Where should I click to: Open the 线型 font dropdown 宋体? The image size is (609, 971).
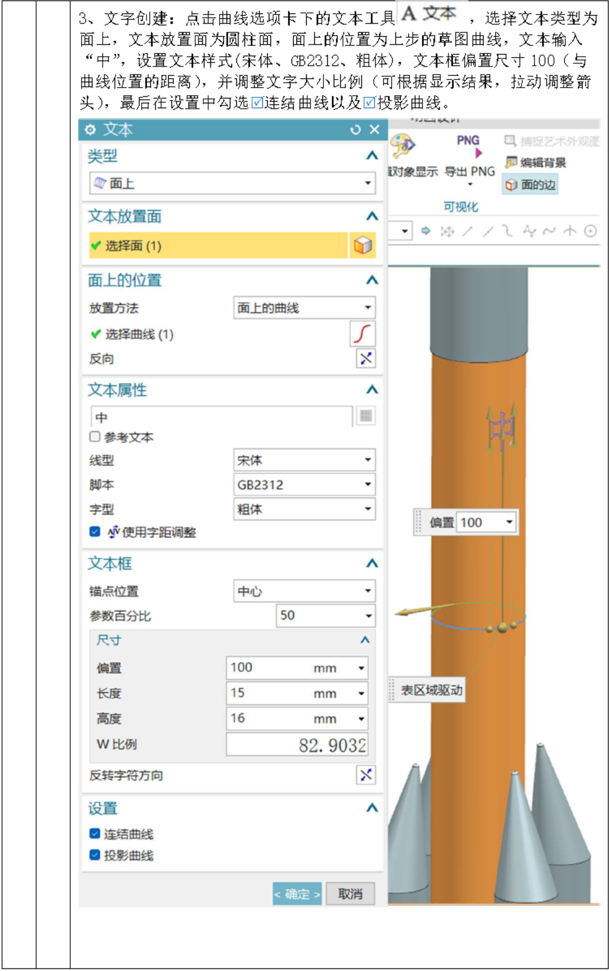[x=304, y=460]
